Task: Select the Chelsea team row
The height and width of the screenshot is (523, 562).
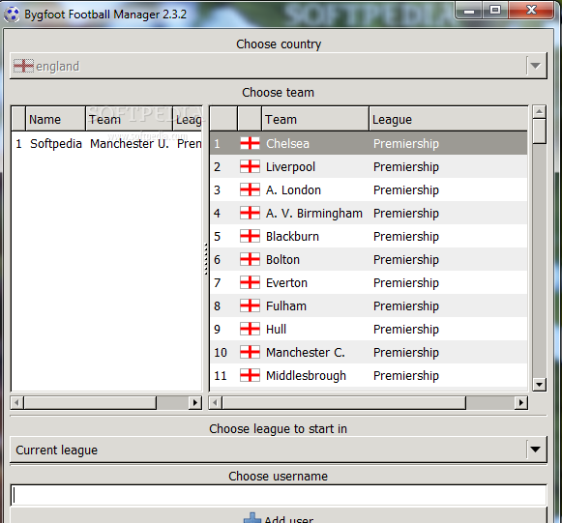Action: [x=369, y=143]
